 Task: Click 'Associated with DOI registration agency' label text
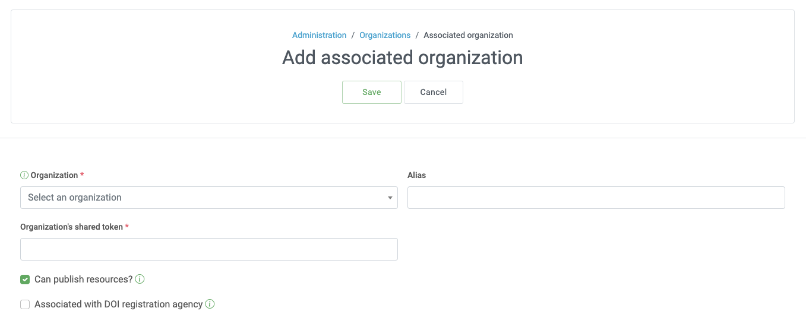118,304
